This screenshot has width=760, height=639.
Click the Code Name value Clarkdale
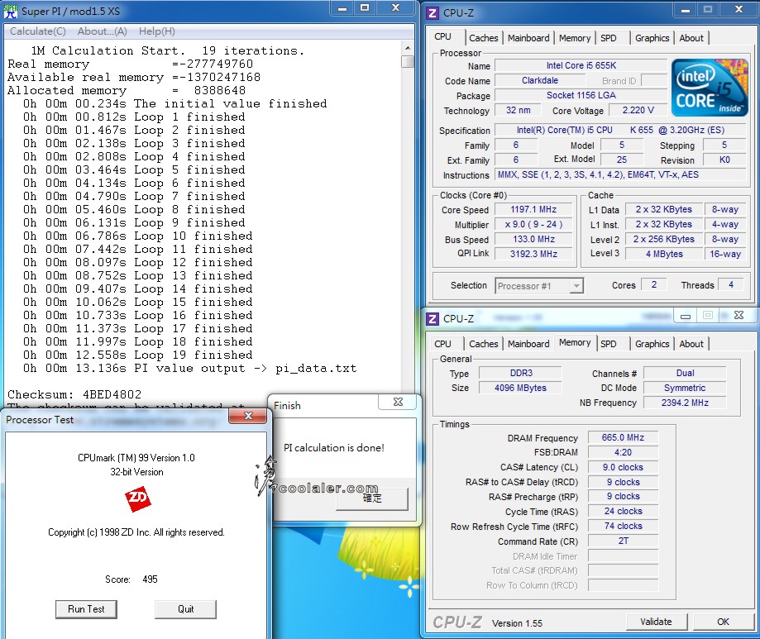tap(539, 80)
